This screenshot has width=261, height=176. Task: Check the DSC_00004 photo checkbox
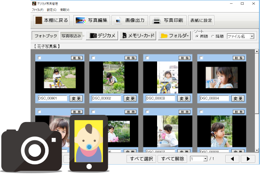201,58
